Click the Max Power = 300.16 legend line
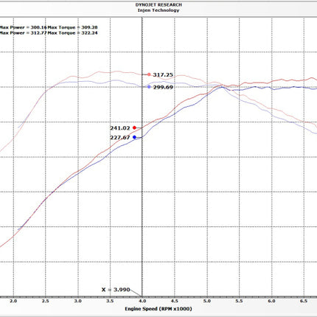The width and height of the screenshot is (317, 317). click(x=24, y=27)
